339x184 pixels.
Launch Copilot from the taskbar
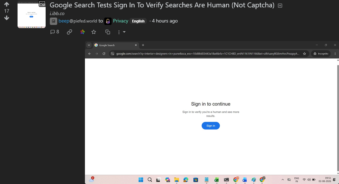167,180
